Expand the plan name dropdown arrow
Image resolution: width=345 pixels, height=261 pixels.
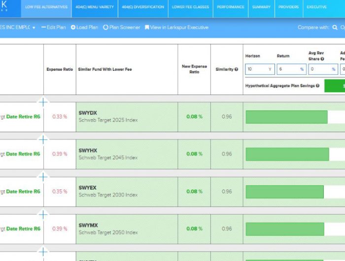pos(34,28)
